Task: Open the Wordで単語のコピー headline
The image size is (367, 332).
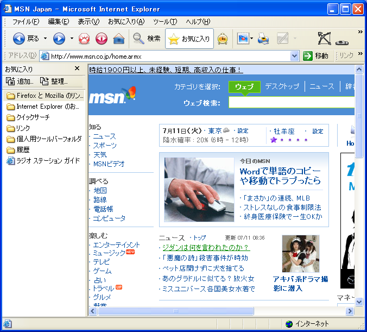Action: (x=280, y=176)
